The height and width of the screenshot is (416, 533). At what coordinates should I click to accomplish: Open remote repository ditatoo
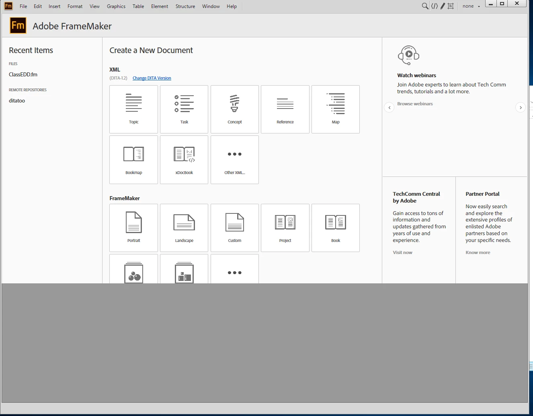coord(17,100)
